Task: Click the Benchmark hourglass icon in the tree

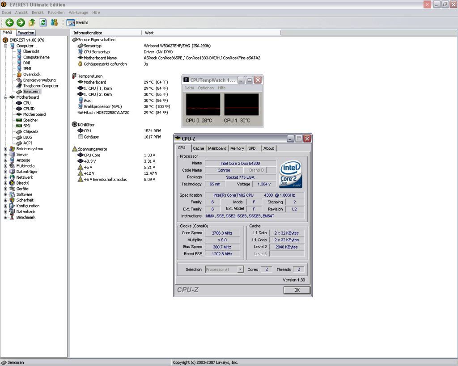Action: 12,218
